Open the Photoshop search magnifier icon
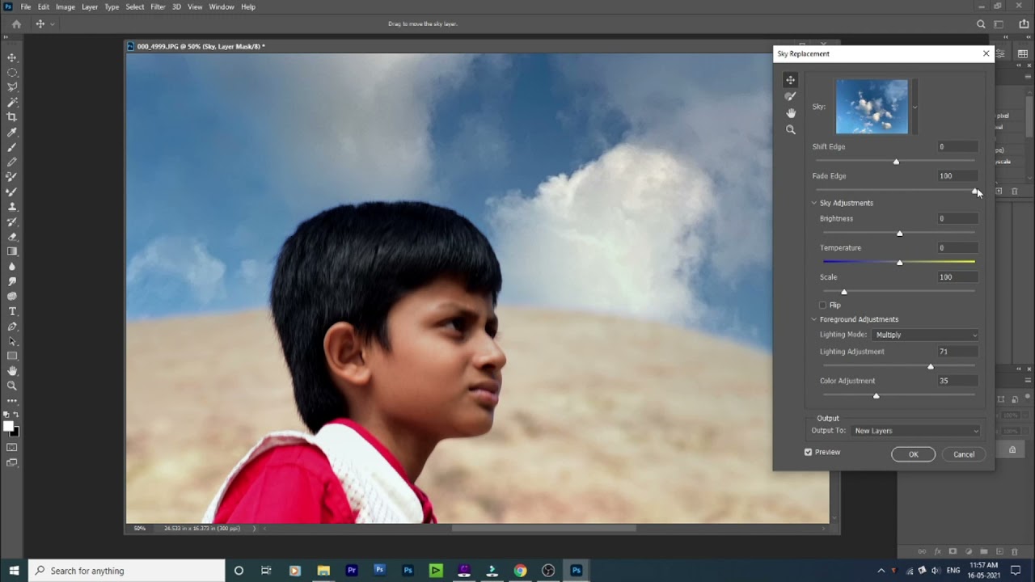The image size is (1035, 582). [981, 24]
